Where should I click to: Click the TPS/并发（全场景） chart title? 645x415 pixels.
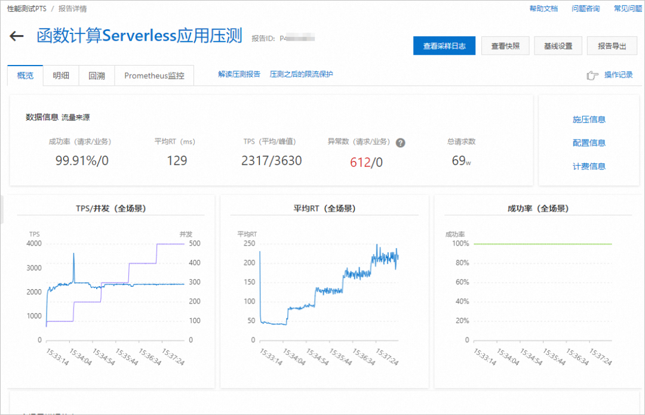111,209
